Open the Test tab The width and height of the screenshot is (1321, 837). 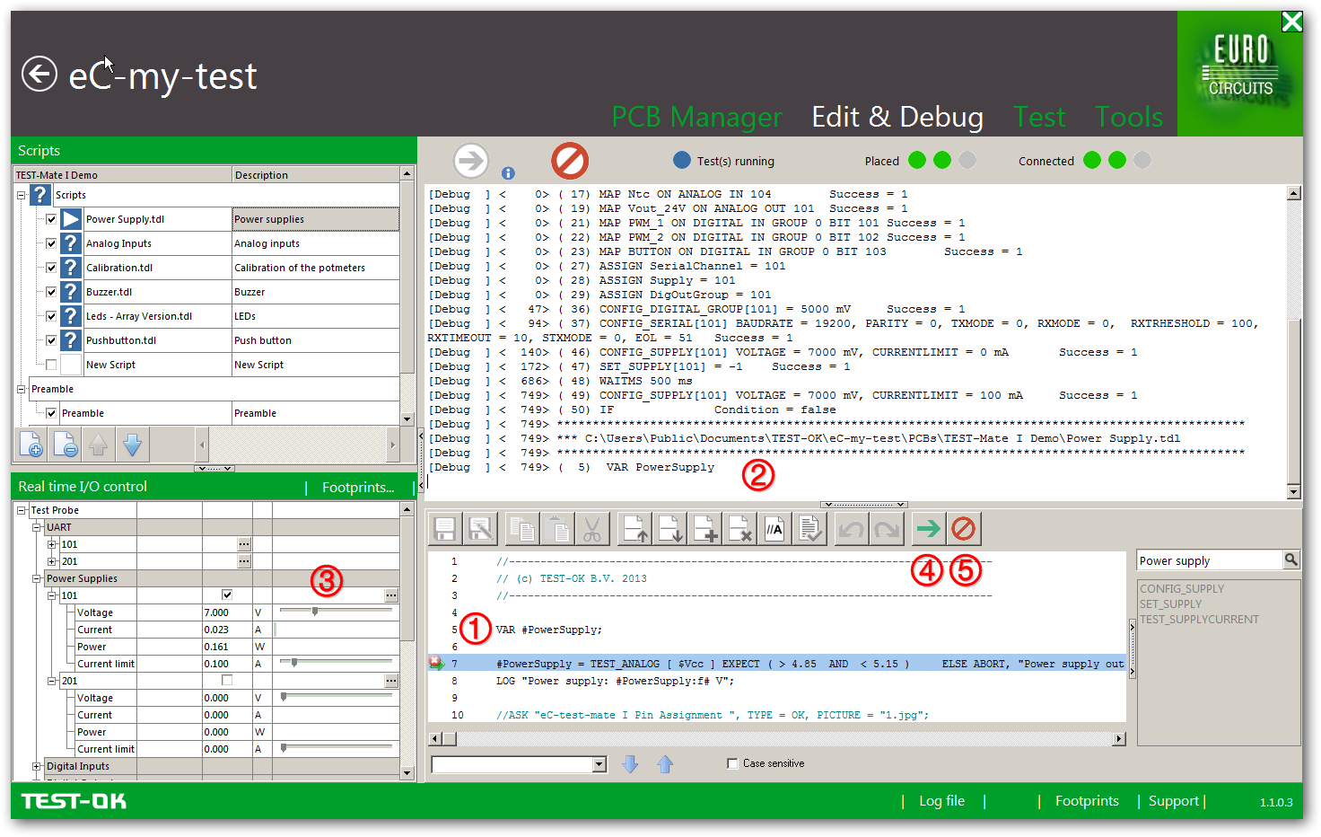(x=1039, y=117)
